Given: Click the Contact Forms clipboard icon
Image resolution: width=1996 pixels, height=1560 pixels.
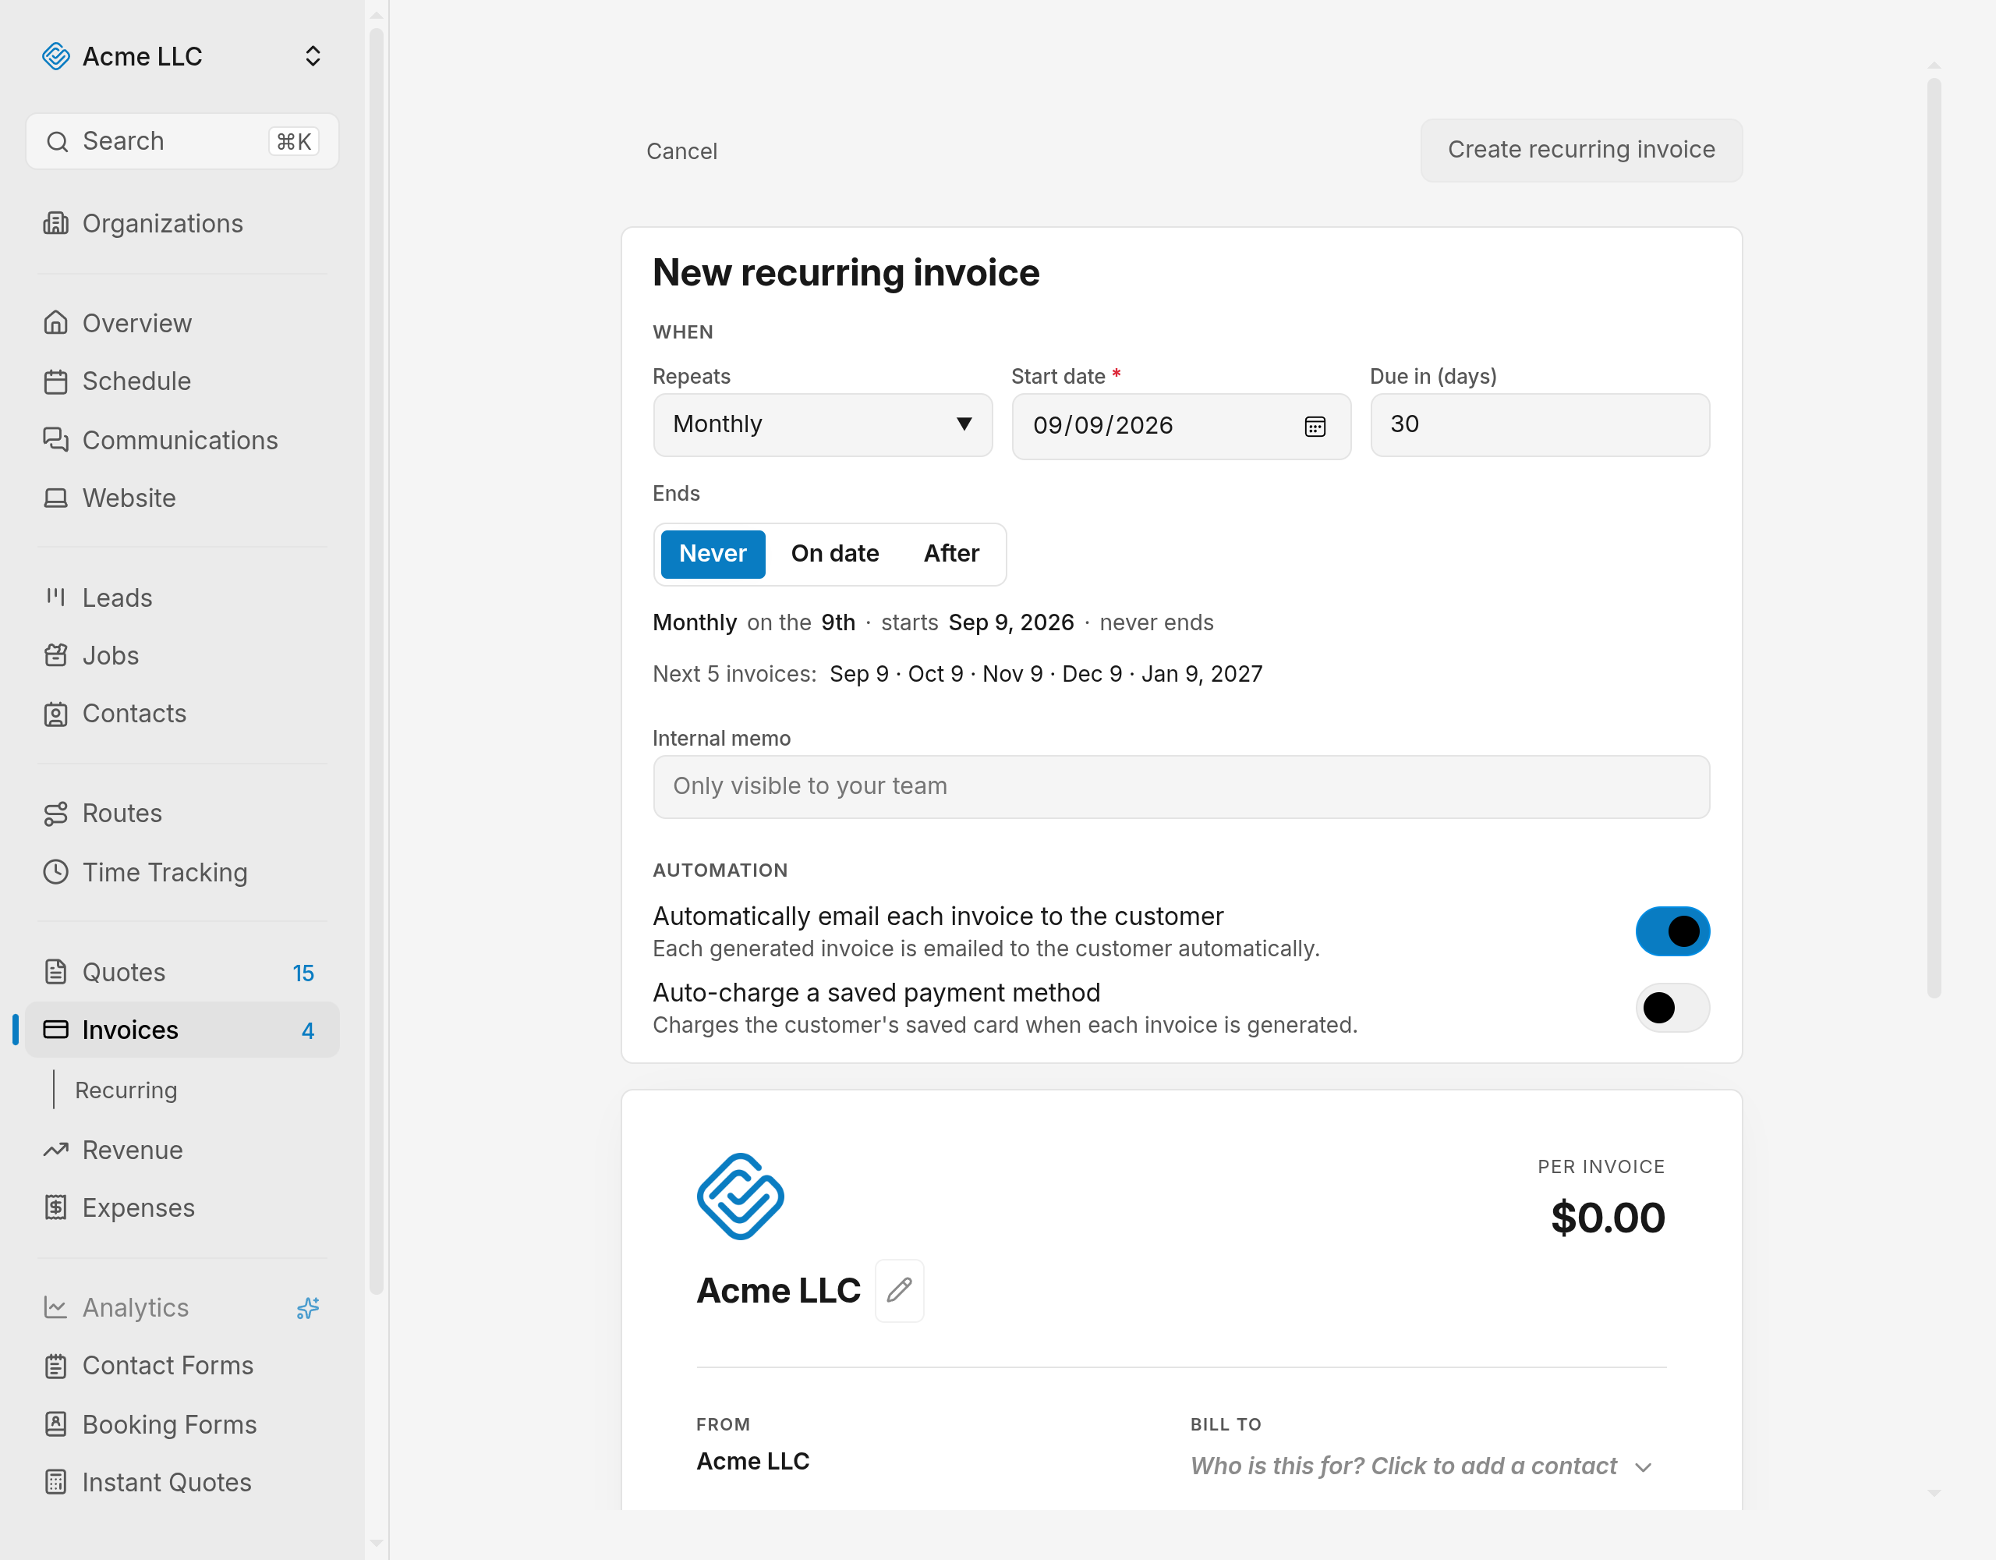Looking at the screenshot, I should pos(56,1366).
